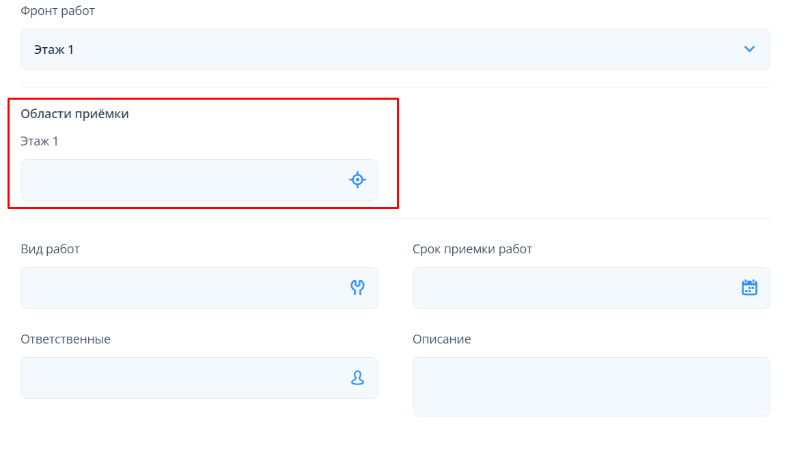Image resolution: width=806 pixels, height=450 pixels.
Task: Click the divider line below Фронт работ dropdown
Action: click(395, 87)
